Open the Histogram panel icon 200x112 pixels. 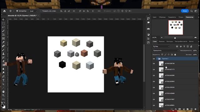[x=148, y=29]
